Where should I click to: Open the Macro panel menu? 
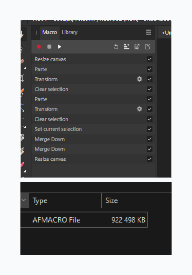tap(148, 32)
